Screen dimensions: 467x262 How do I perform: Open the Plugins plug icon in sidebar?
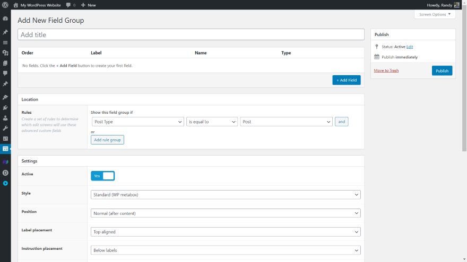5,107
